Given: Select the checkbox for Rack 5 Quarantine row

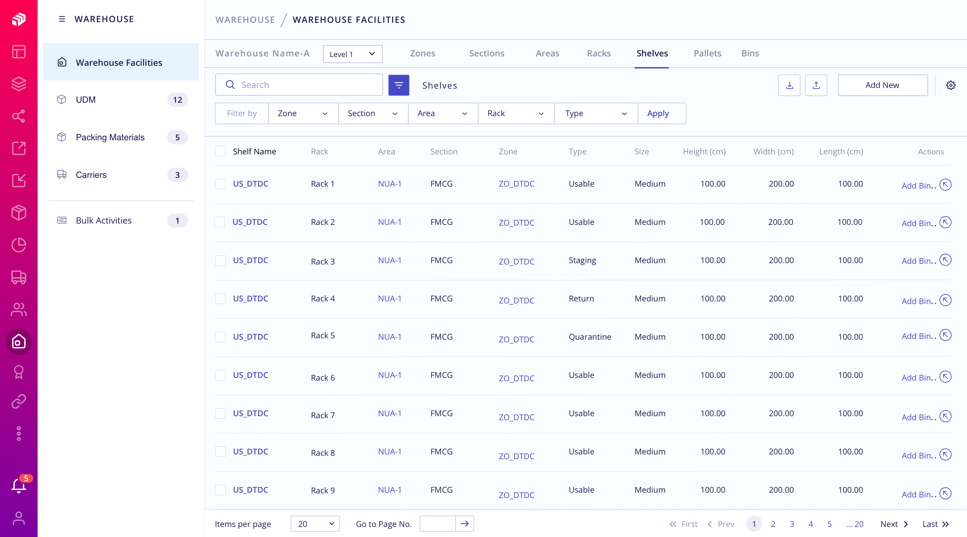Looking at the screenshot, I should [220, 337].
